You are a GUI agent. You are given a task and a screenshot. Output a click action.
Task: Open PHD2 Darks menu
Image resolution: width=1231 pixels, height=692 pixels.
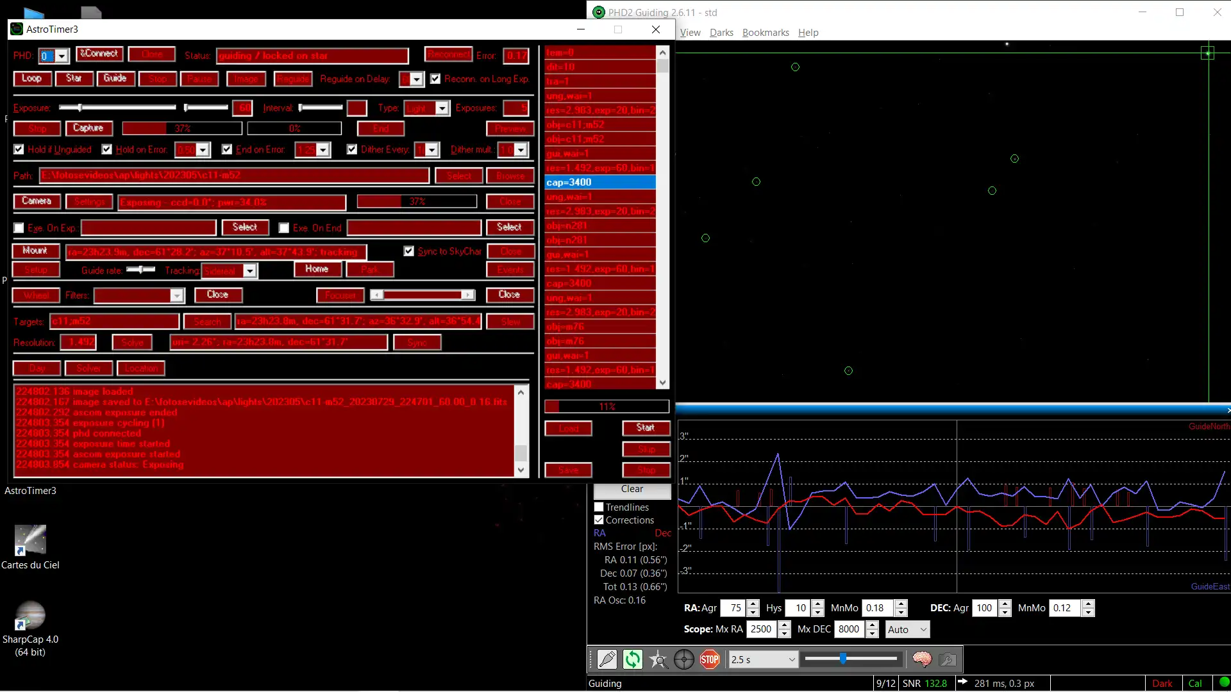pos(721,33)
